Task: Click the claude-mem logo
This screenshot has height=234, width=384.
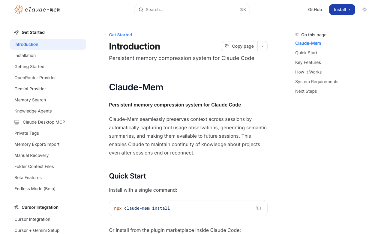Action: pos(37,10)
